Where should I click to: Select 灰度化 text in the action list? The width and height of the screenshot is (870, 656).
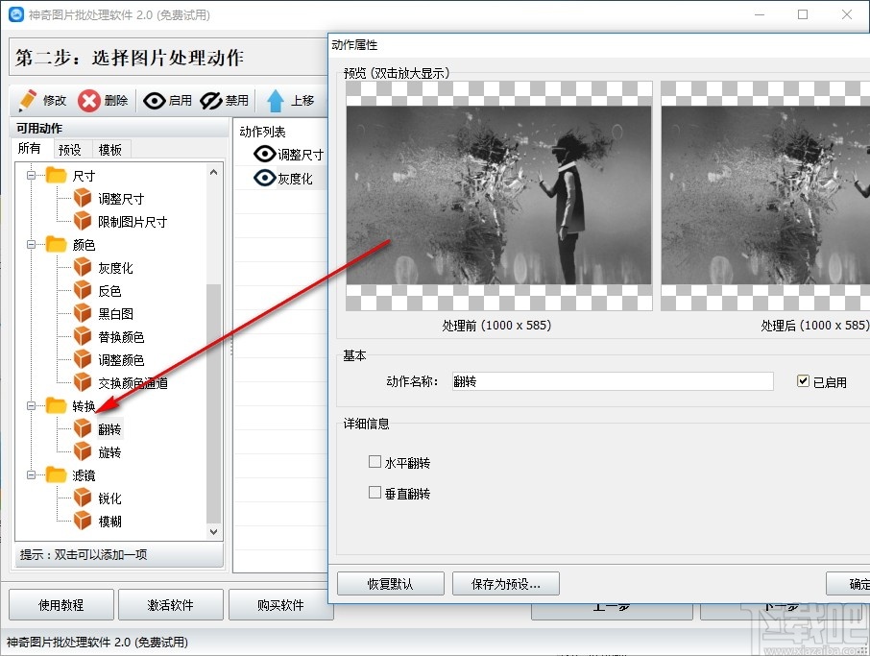pos(295,178)
